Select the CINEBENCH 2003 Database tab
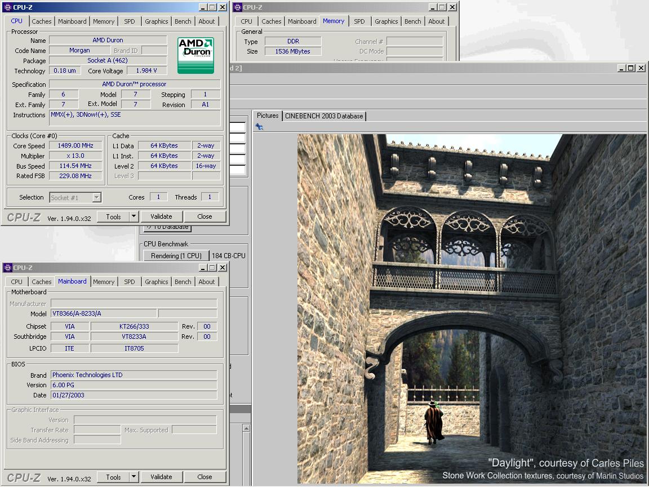 pyautogui.click(x=324, y=116)
